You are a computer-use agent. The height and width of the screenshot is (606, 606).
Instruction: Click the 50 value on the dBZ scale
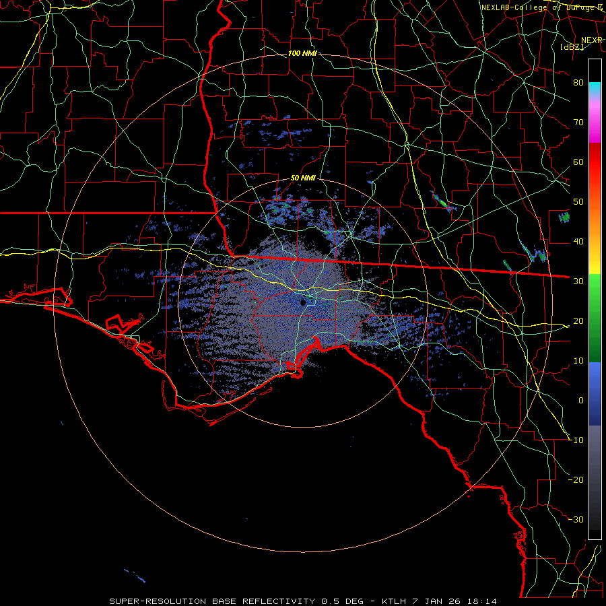point(578,202)
